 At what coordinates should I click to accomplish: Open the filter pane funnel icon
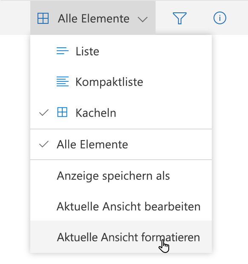[x=179, y=18]
